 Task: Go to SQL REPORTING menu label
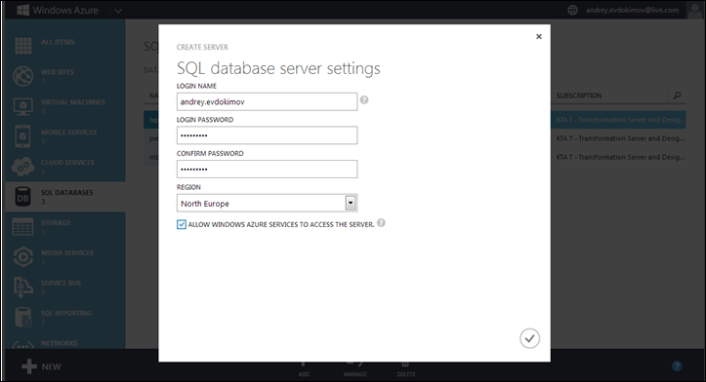66,313
